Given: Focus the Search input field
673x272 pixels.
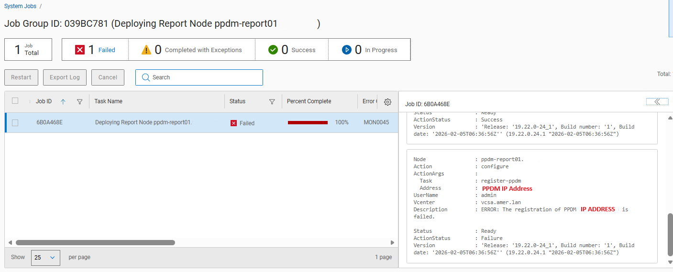Looking at the screenshot, I should (199, 77).
